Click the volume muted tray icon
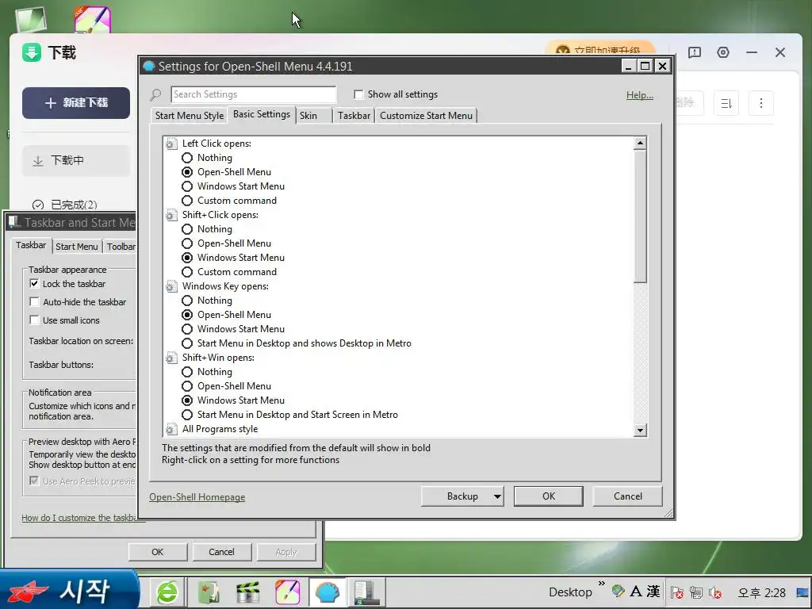This screenshot has width=812, height=609. click(x=715, y=592)
